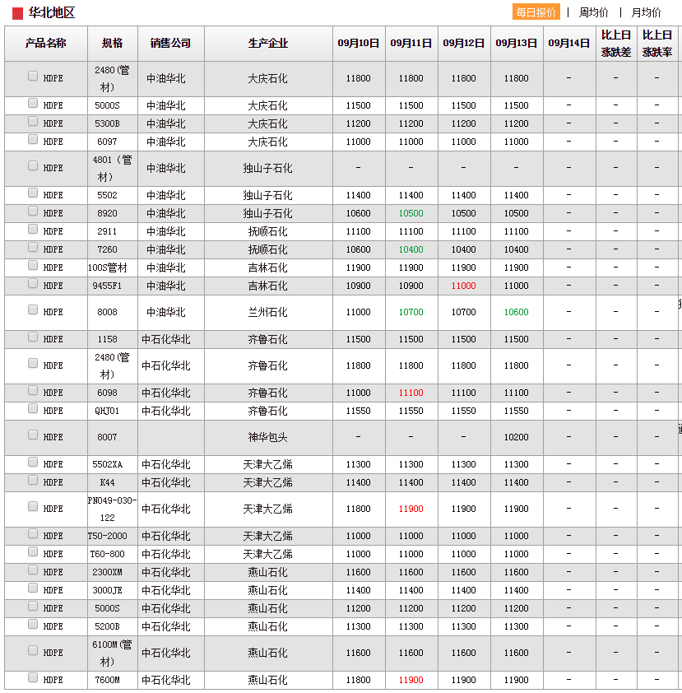Image resolution: width=682 pixels, height=693 pixels.
Task: Tick the checkbox for HDPE 7600M
Action: click(33, 677)
